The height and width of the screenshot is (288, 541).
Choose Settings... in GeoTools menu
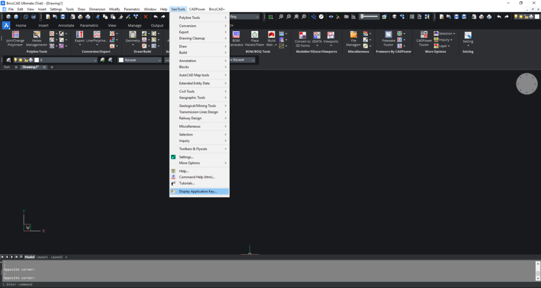pos(199,157)
